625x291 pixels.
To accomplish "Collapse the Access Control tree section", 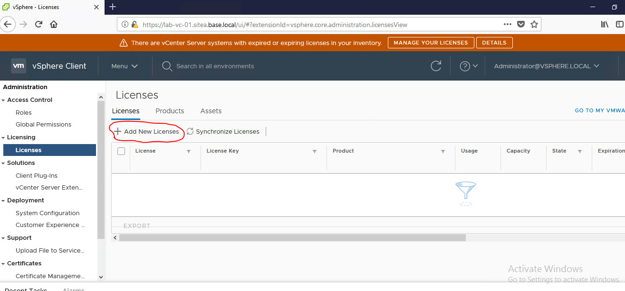I will click(x=4, y=100).
